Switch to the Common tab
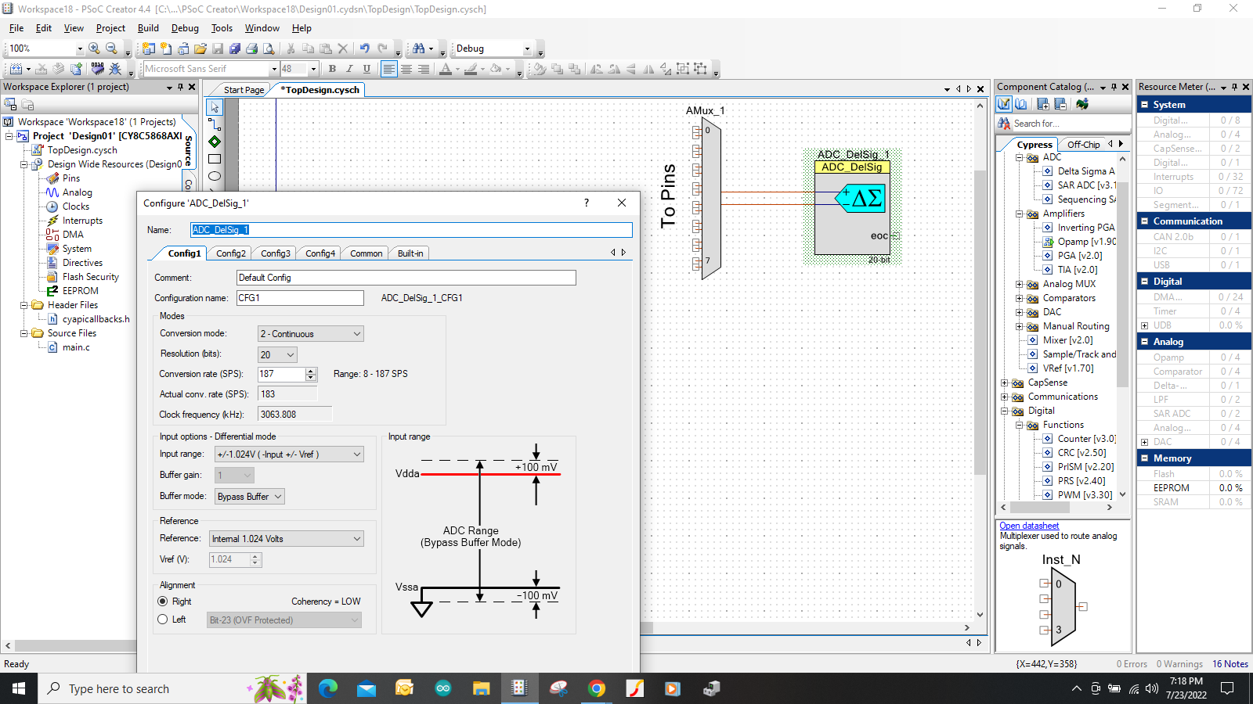This screenshot has width=1253, height=704. [366, 253]
